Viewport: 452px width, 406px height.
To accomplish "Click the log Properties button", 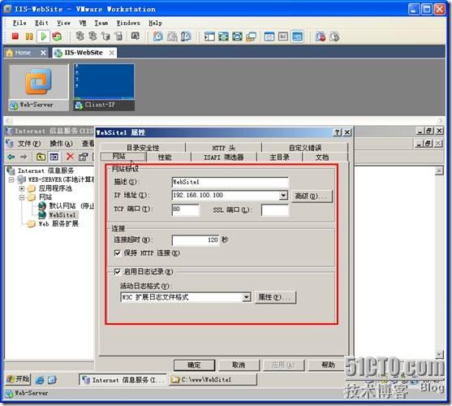I will 275,297.
